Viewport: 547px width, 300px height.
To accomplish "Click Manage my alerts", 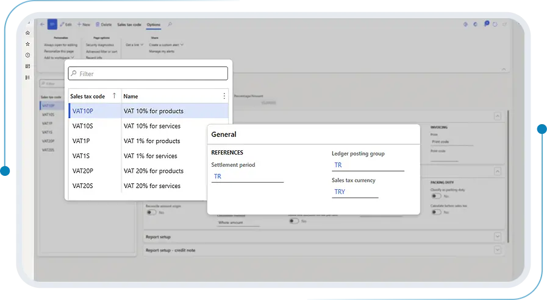I will (162, 51).
